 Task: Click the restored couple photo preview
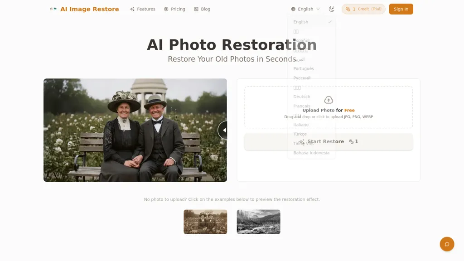(x=135, y=130)
